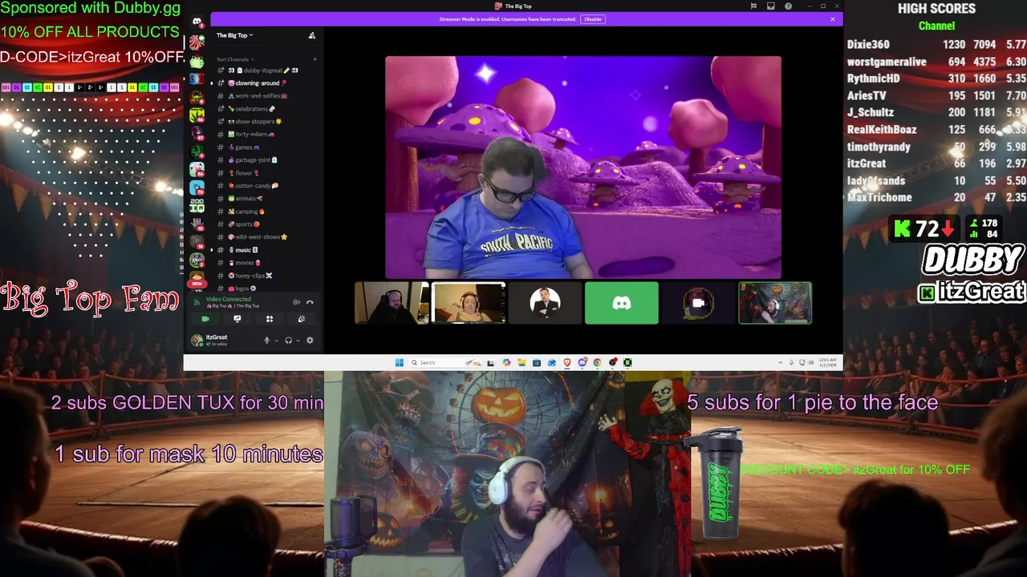
Task: Open the noise suppression waveform icon
Action: (x=296, y=302)
